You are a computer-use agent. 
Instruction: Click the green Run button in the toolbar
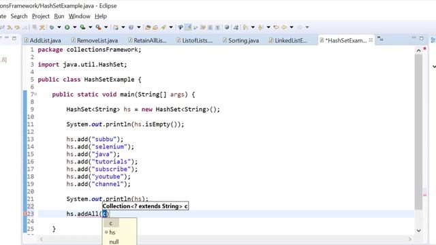[67, 27]
